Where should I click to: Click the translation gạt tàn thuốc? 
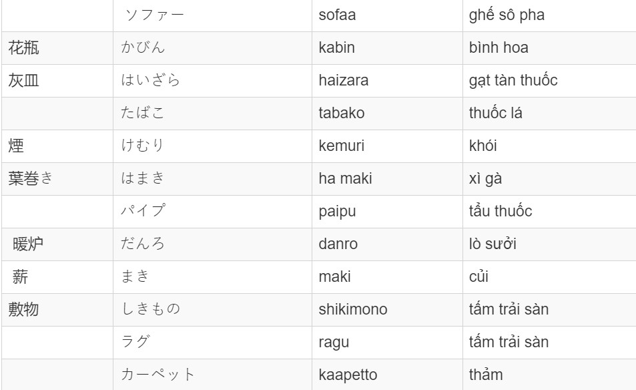pos(513,80)
